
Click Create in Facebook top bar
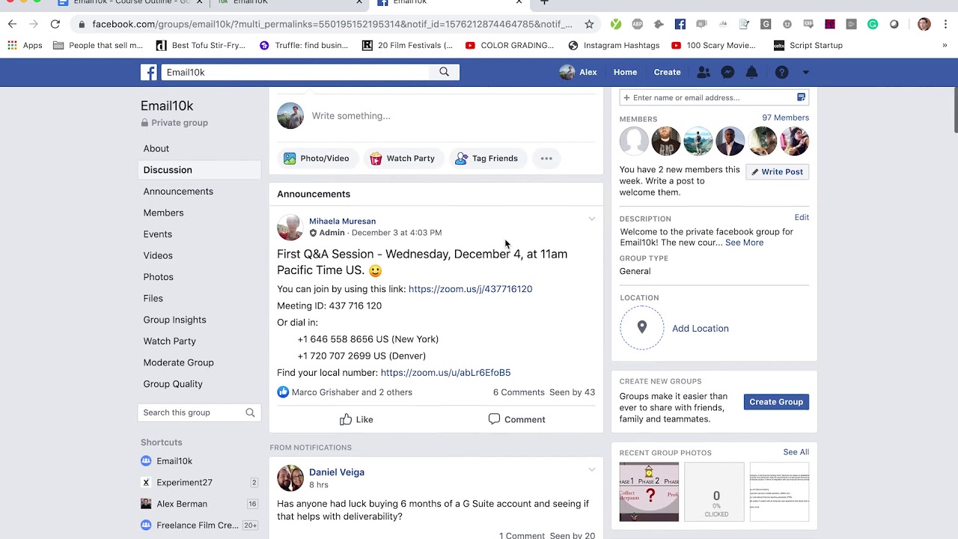(667, 72)
